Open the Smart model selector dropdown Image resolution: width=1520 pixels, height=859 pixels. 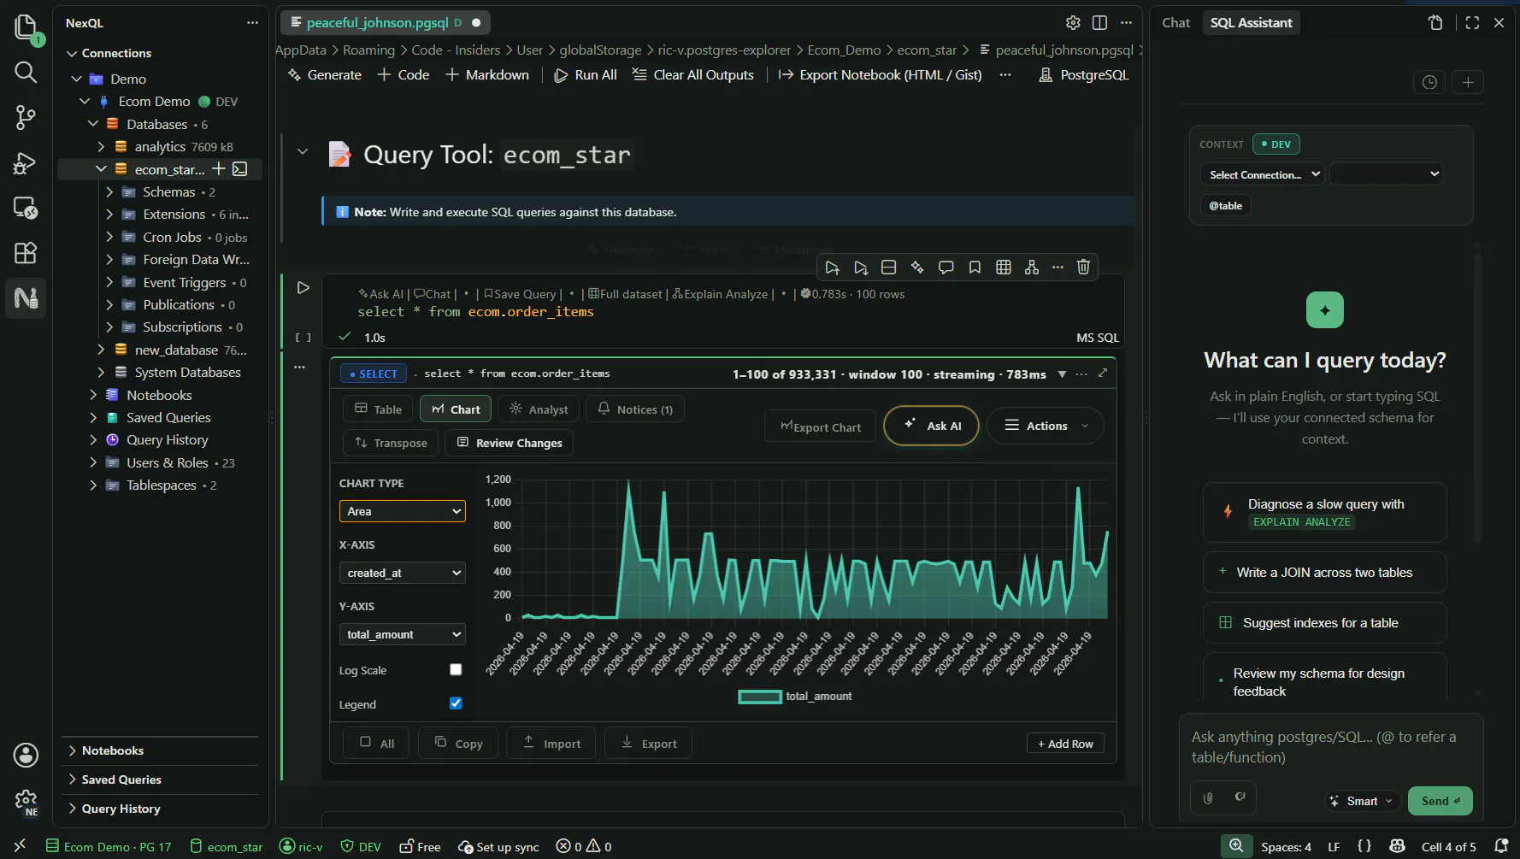[x=1363, y=801]
